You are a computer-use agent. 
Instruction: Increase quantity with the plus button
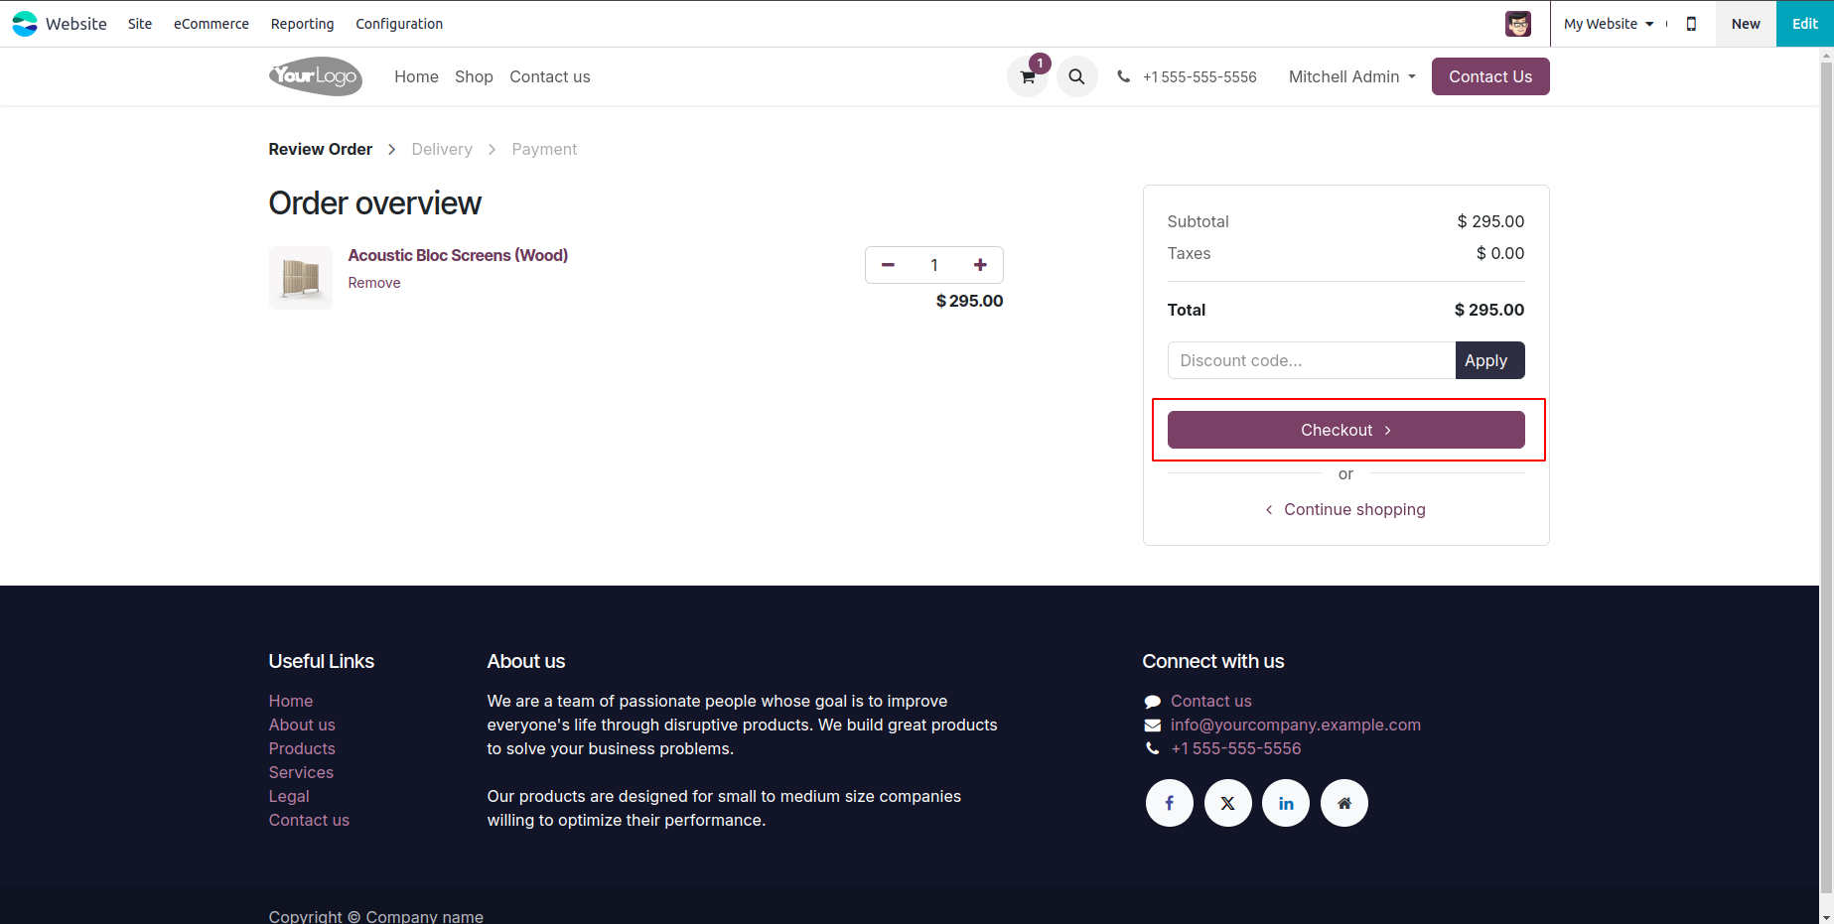coord(980,265)
